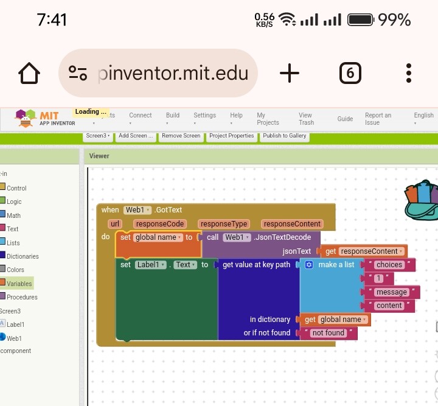
Task: Click the Loading status message
Action: (x=91, y=112)
